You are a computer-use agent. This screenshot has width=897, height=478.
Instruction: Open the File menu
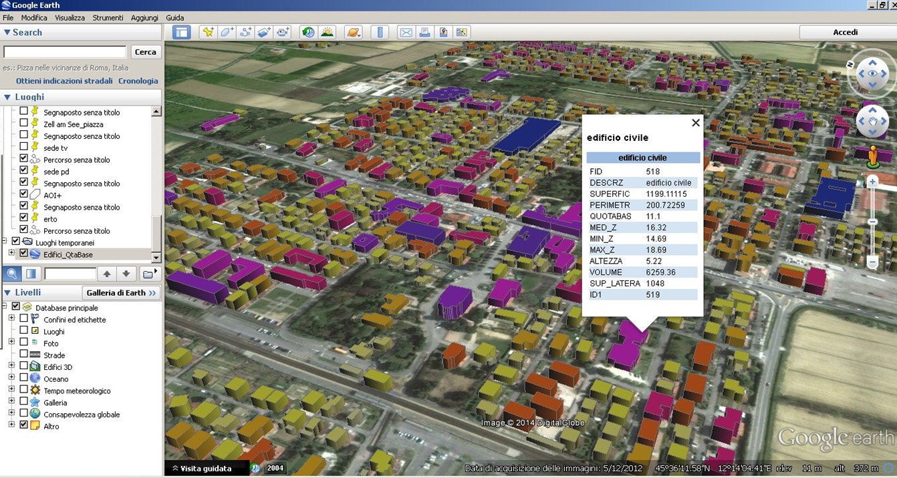[x=8, y=17]
